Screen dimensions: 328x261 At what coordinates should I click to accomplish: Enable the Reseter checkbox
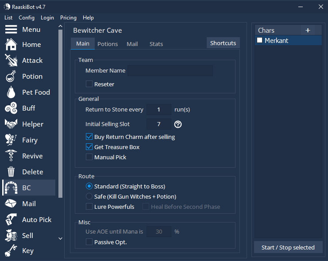click(89, 84)
